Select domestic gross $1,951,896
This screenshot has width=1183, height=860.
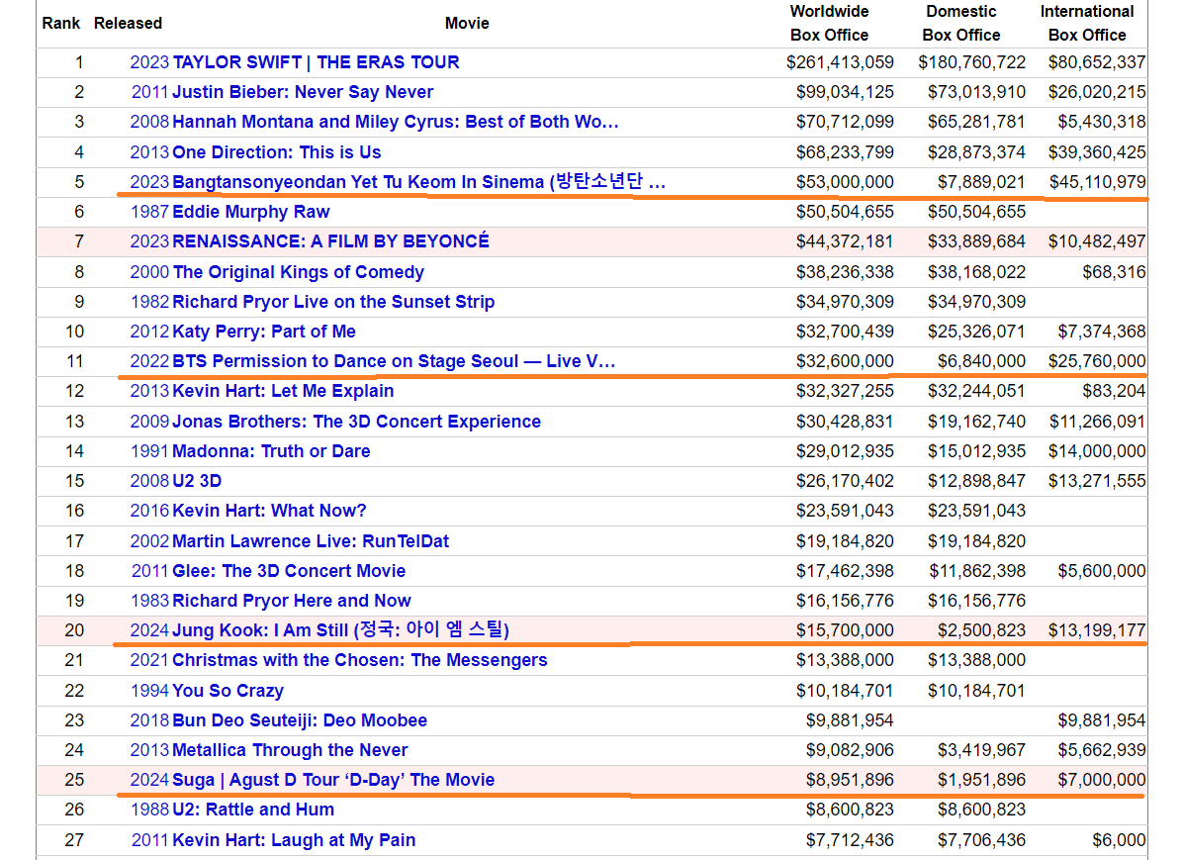coord(981,779)
